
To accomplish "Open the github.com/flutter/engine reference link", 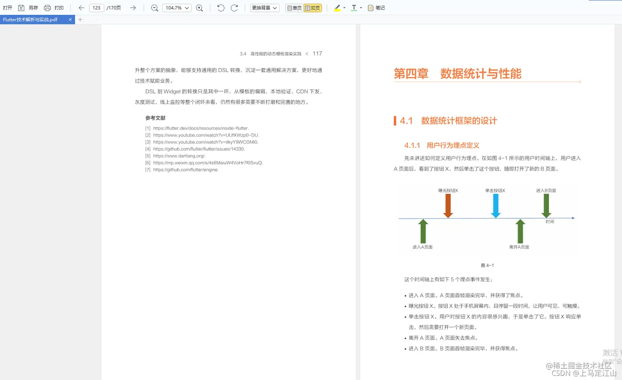I will pos(186,170).
